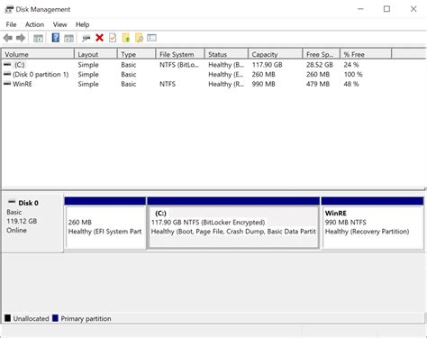This screenshot has height=338, width=427.
Task: Sort by Status column header
Action: point(226,54)
